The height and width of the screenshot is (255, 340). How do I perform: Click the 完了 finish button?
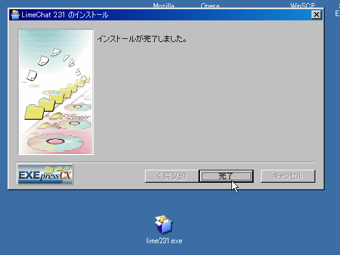coord(226,176)
